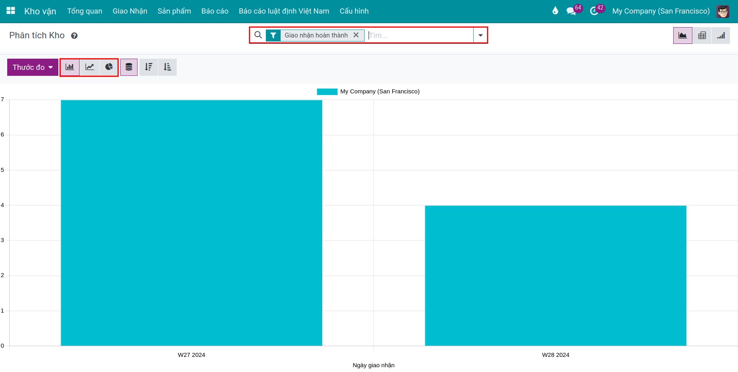Click the 'W28 2024' axis label

point(556,355)
